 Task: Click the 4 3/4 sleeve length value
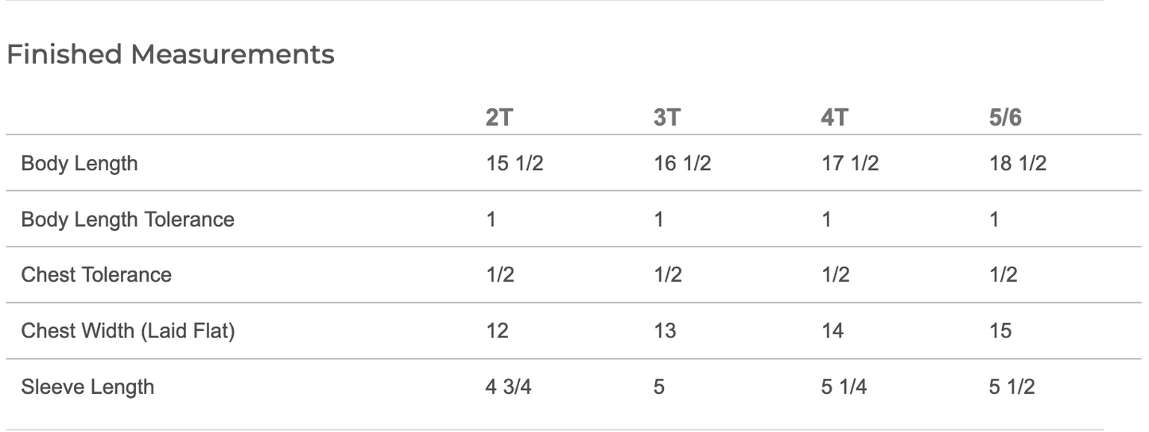pos(509,387)
